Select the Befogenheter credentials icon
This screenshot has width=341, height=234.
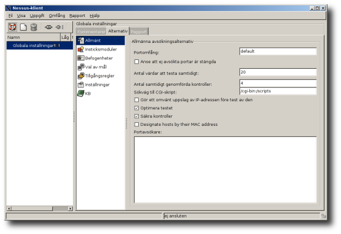(81, 58)
